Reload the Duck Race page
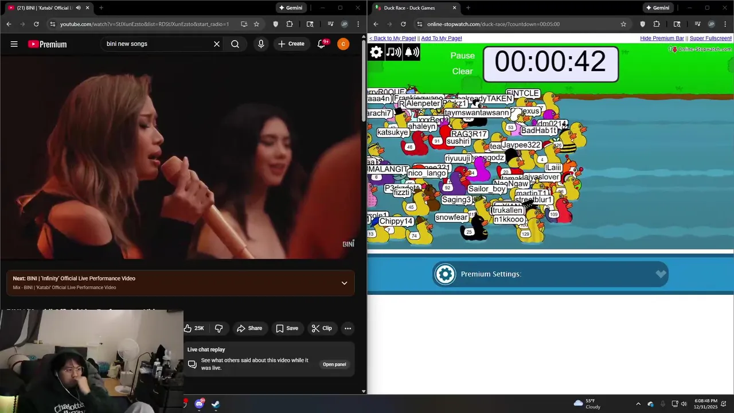Screen dimensions: 734x413 pos(403,24)
